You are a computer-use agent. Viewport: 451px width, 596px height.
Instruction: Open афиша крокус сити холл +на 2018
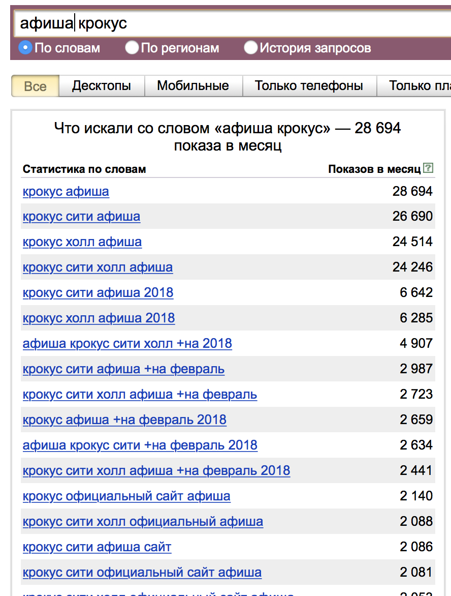point(127,344)
